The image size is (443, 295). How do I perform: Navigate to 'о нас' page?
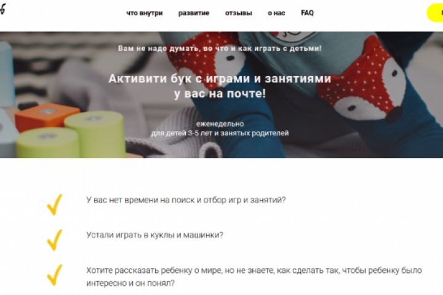point(276,13)
